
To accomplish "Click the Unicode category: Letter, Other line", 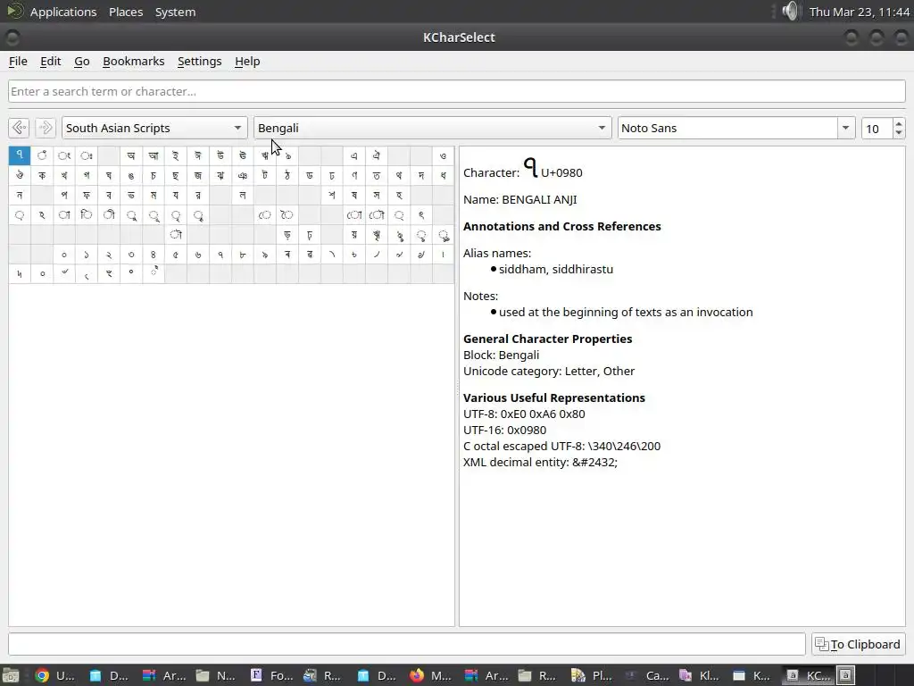I will click(x=549, y=371).
